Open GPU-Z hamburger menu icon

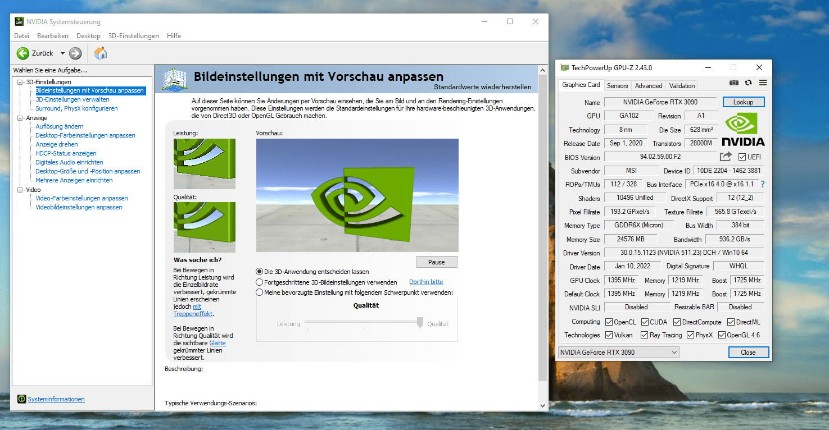point(763,83)
